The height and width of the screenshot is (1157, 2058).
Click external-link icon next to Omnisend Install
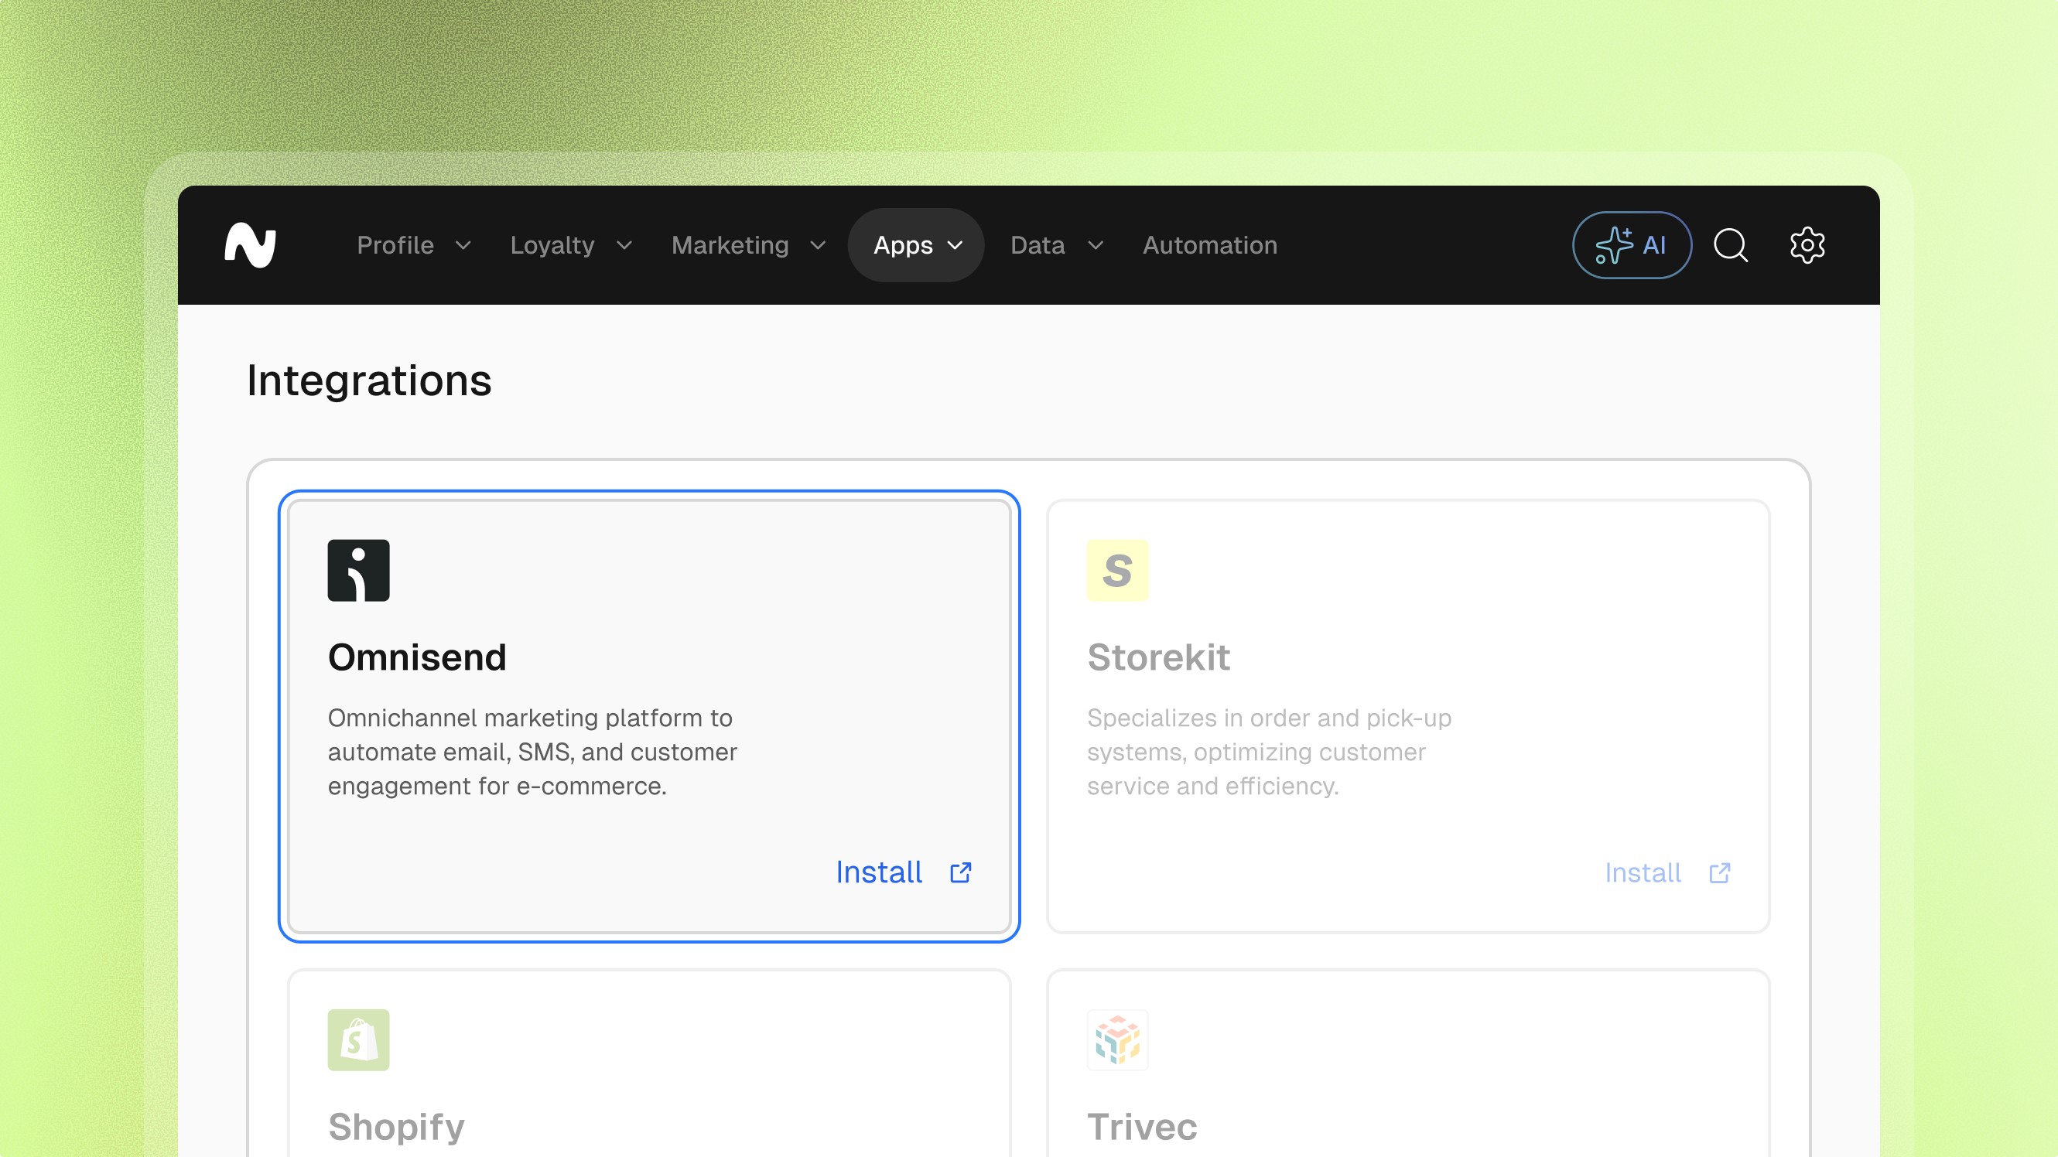click(x=960, y=872)
